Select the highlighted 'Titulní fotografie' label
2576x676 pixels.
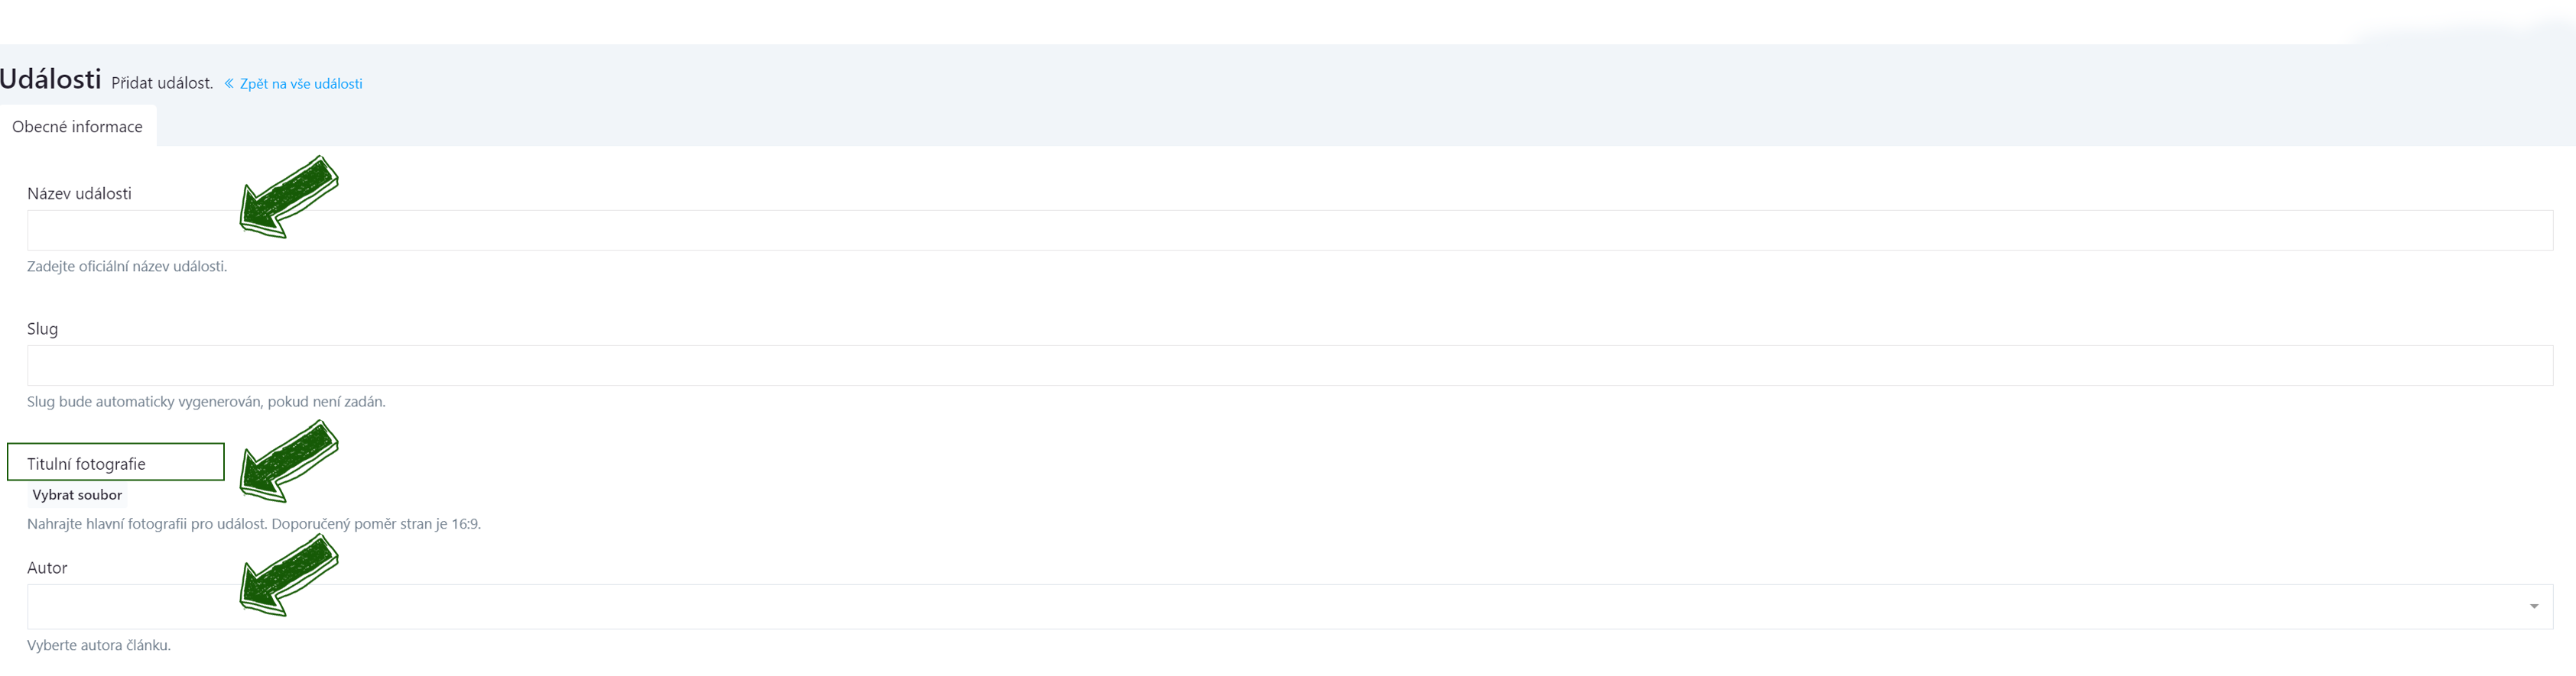coord(86,464)
